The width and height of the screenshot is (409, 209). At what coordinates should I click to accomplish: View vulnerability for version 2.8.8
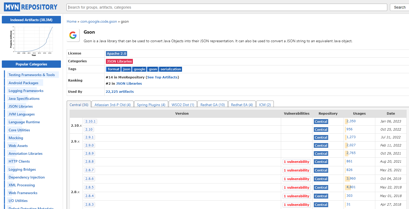297,162
